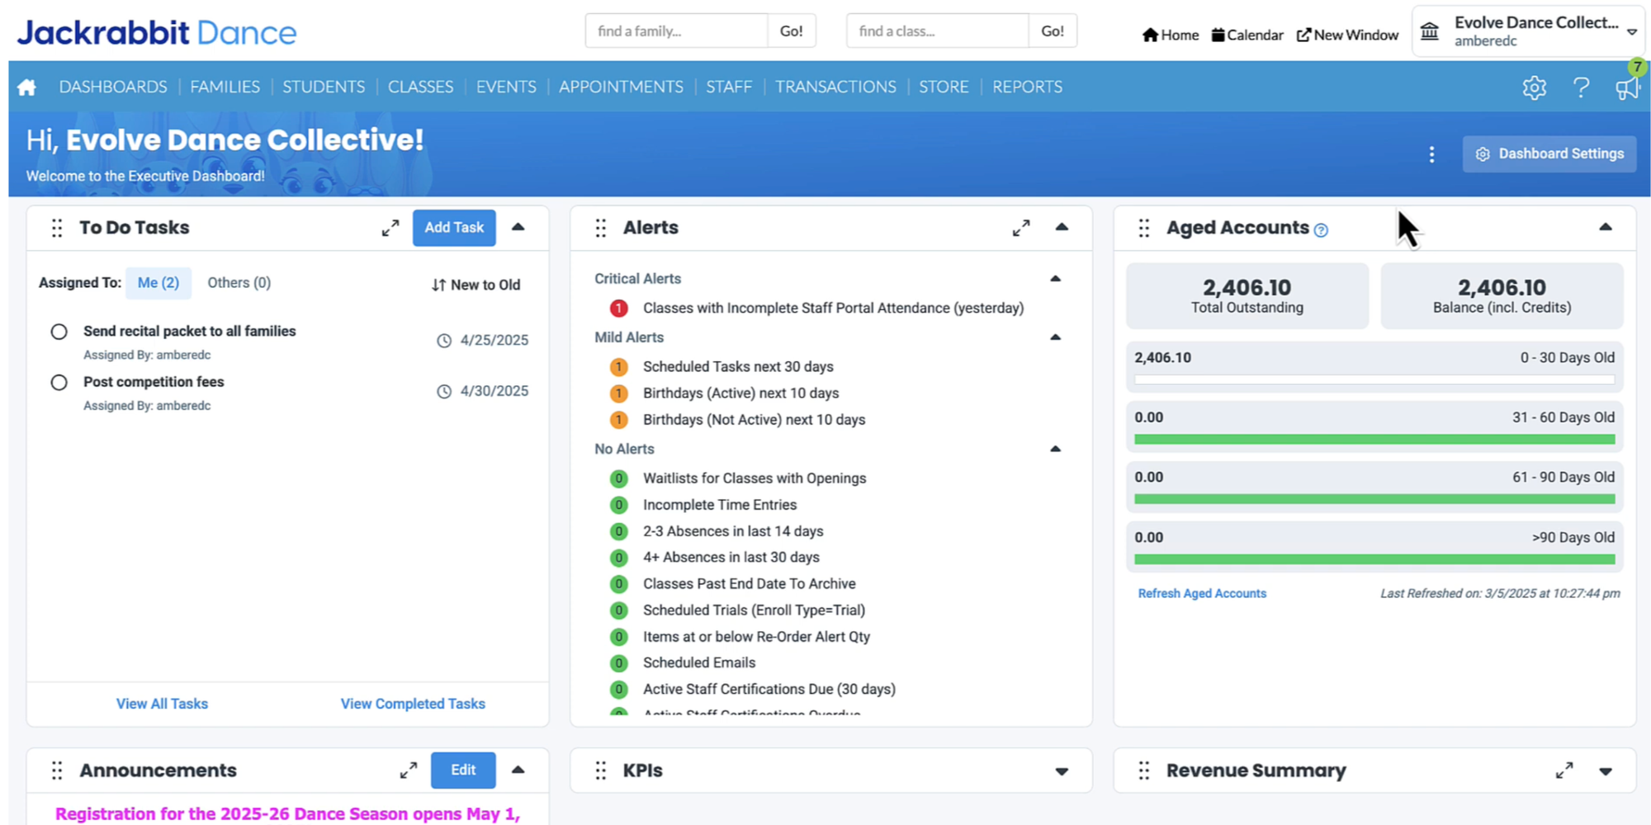Click the 0-30 Days Old progress bar
Screen dimensions: 1651x825
click(x=1374, y=379)
